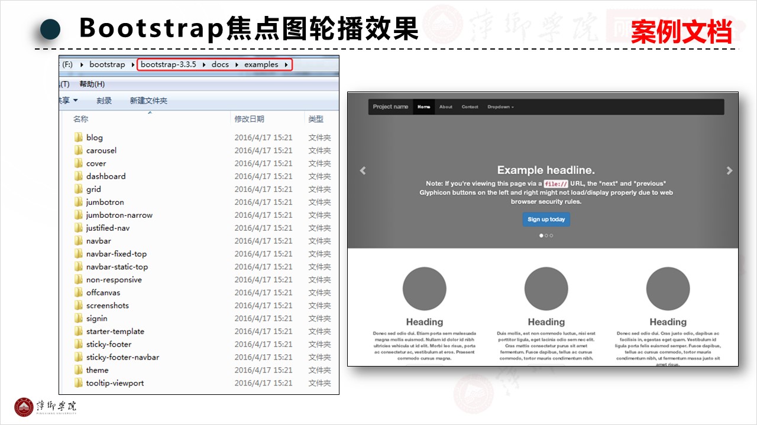Click the examples breadcrumb segment
This screenshot has width=757, height=425.
pyautogui.click(x=261, y=64)
